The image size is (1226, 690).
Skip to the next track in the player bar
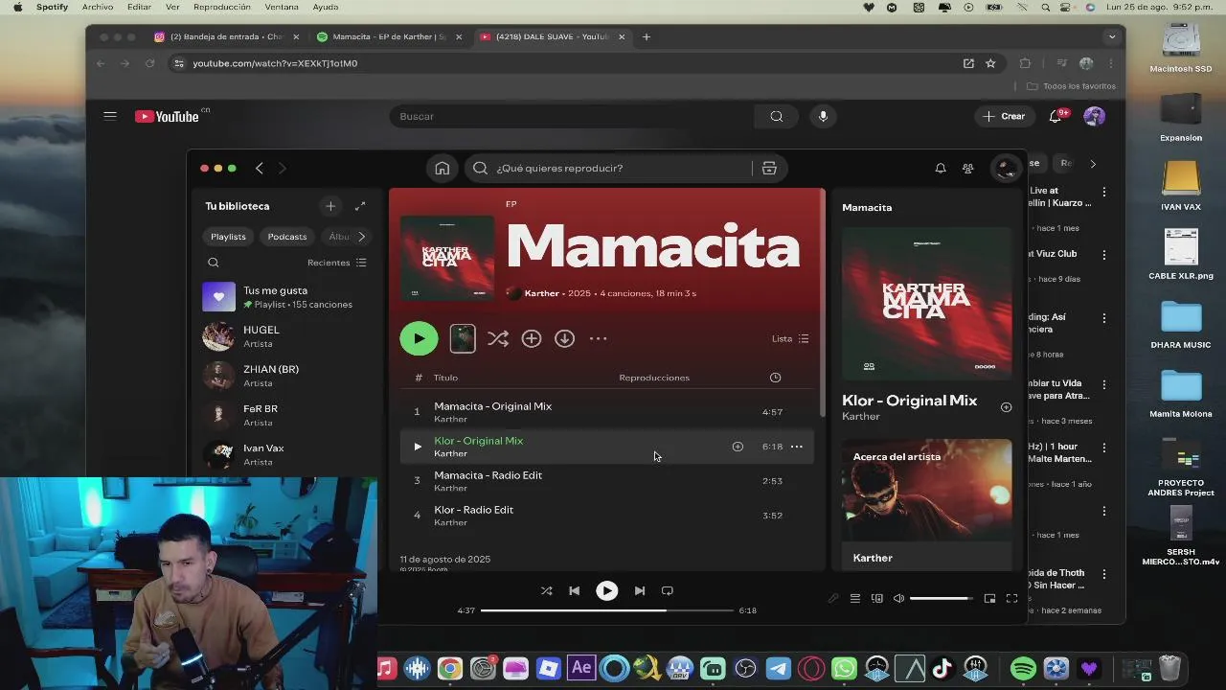pos(640,591)
